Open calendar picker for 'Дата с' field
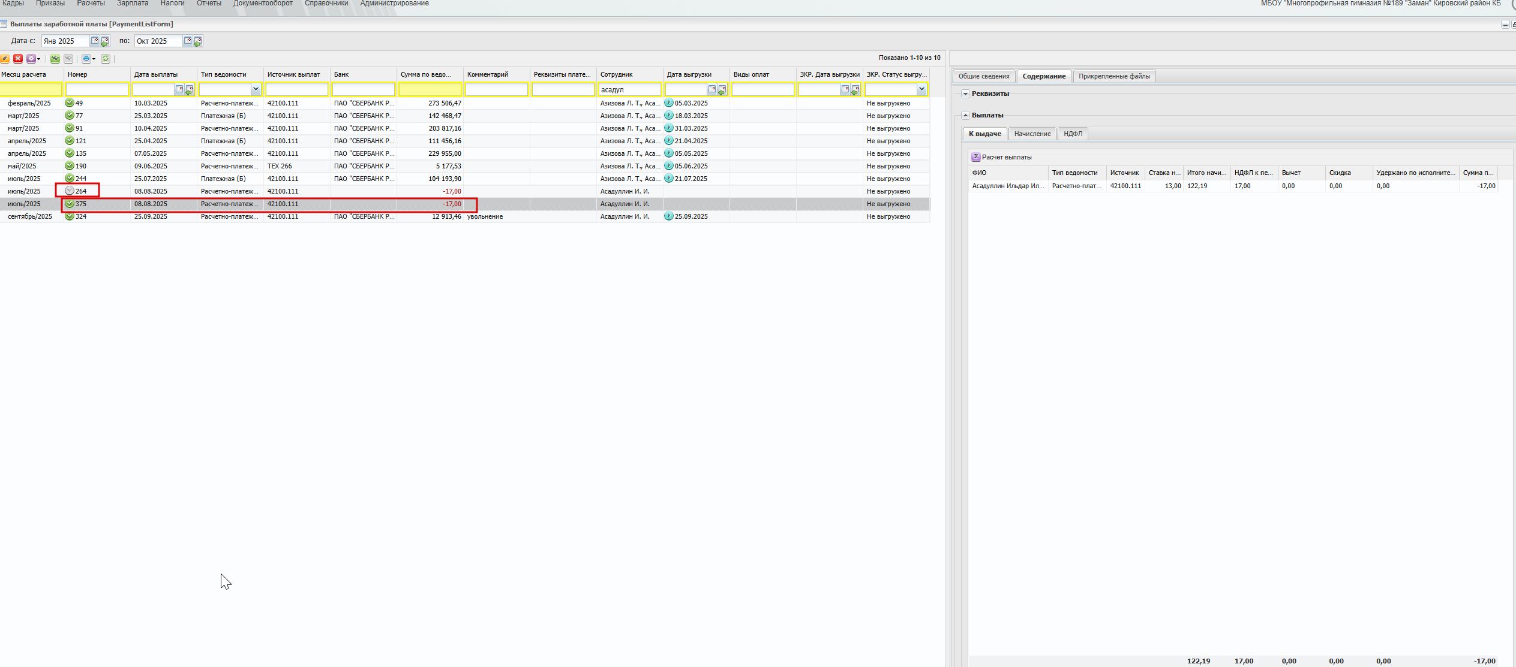The image size is (1516, 667). [x=94, y=41]
